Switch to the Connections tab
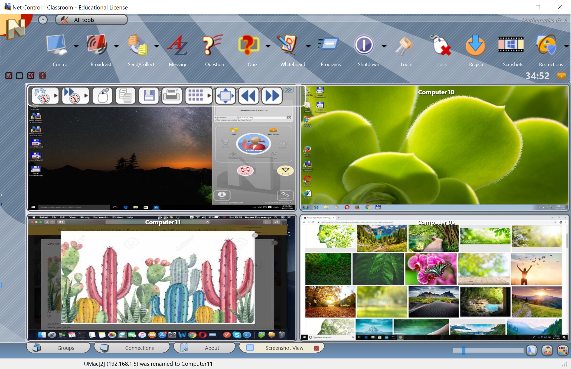Screen dimensions: 571x369 (x=132, y=348)
